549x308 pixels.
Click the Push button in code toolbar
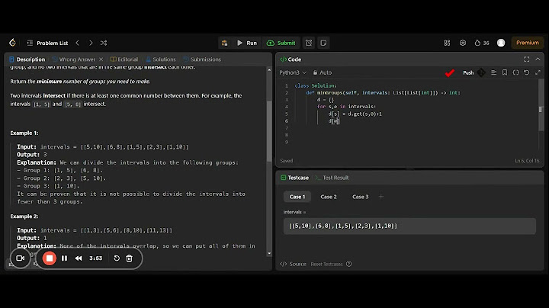pos(468,72)
